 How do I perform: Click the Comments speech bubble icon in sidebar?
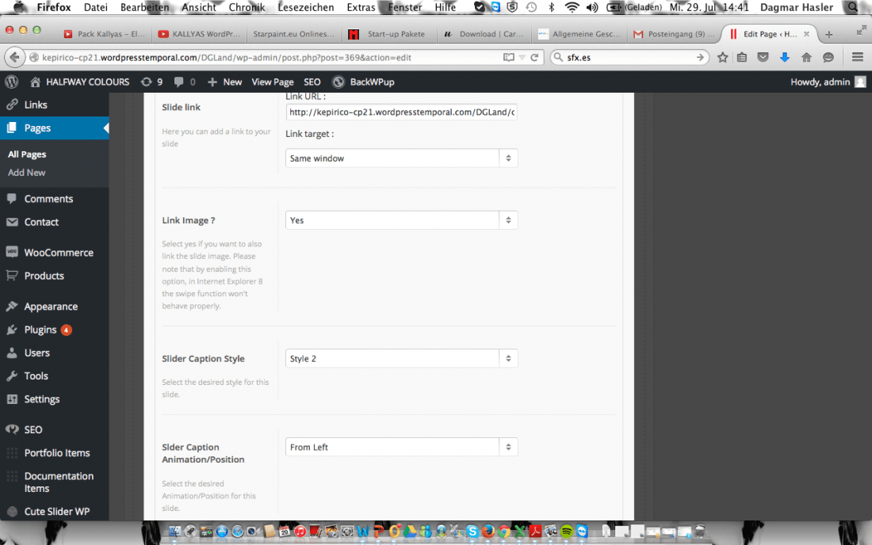pos(12,198)
